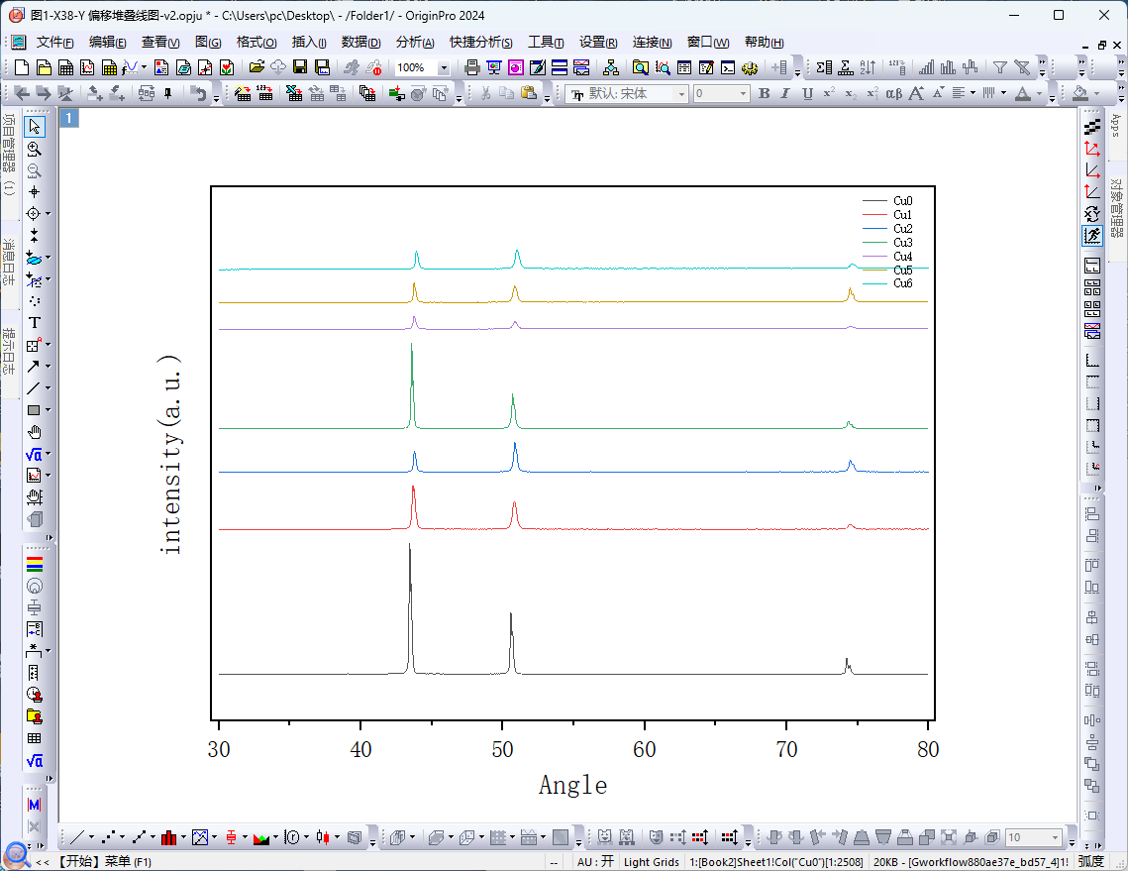Click the Greek alphabet αβ icon

coord(893,93)
